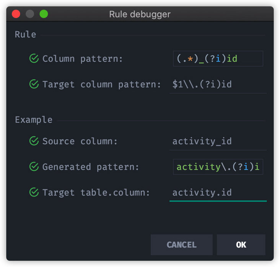This screenshot has height=267, width=280.
Task: Click the "Source column:" label text
Action: tap(80, 141)
